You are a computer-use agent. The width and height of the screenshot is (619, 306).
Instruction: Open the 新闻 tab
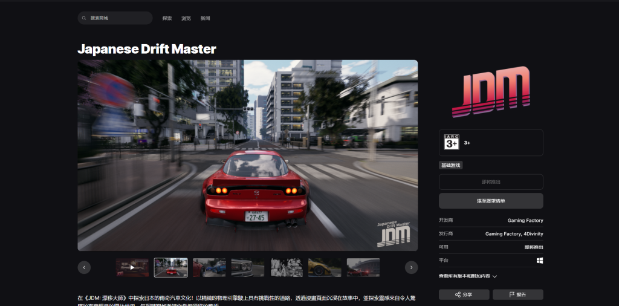[205, 19]
